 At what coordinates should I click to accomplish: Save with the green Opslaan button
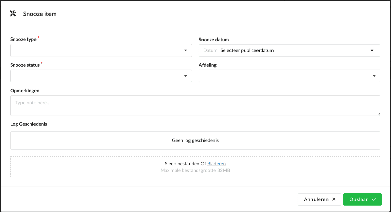[362, 199]
